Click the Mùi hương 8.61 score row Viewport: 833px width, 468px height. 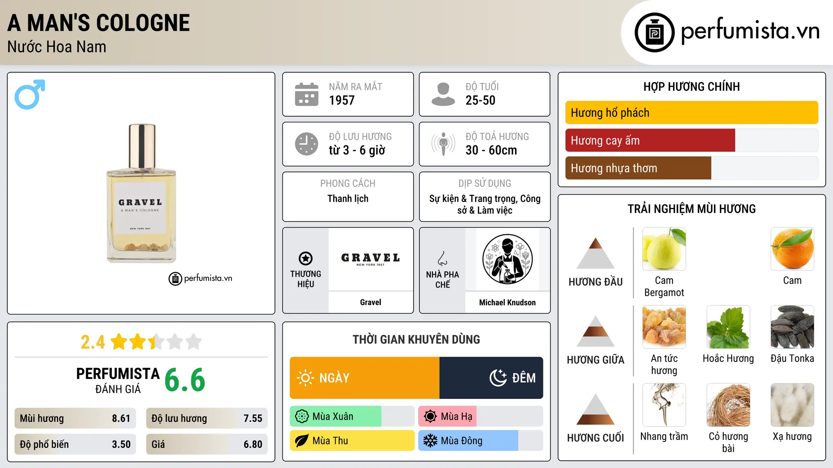click(75, 418)
